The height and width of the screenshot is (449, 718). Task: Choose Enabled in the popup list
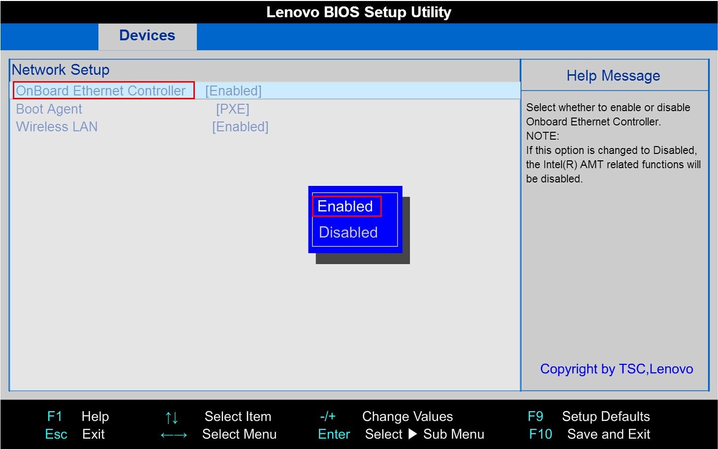pyautogui.click(x=345, y=206)
